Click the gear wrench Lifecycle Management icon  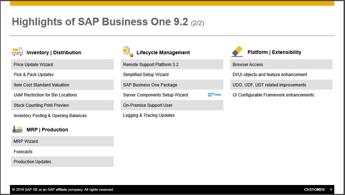[x=128, y=51]
